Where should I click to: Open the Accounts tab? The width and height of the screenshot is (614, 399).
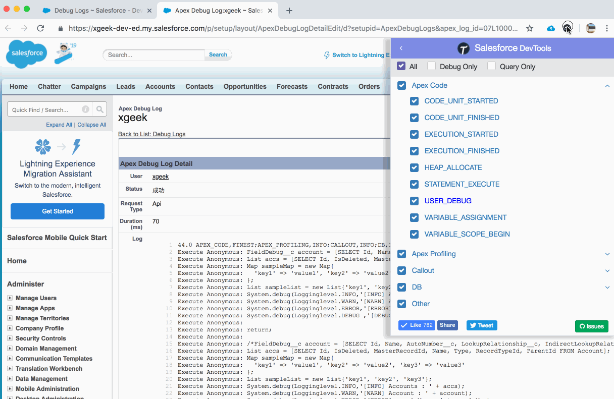tap(160, 86)
